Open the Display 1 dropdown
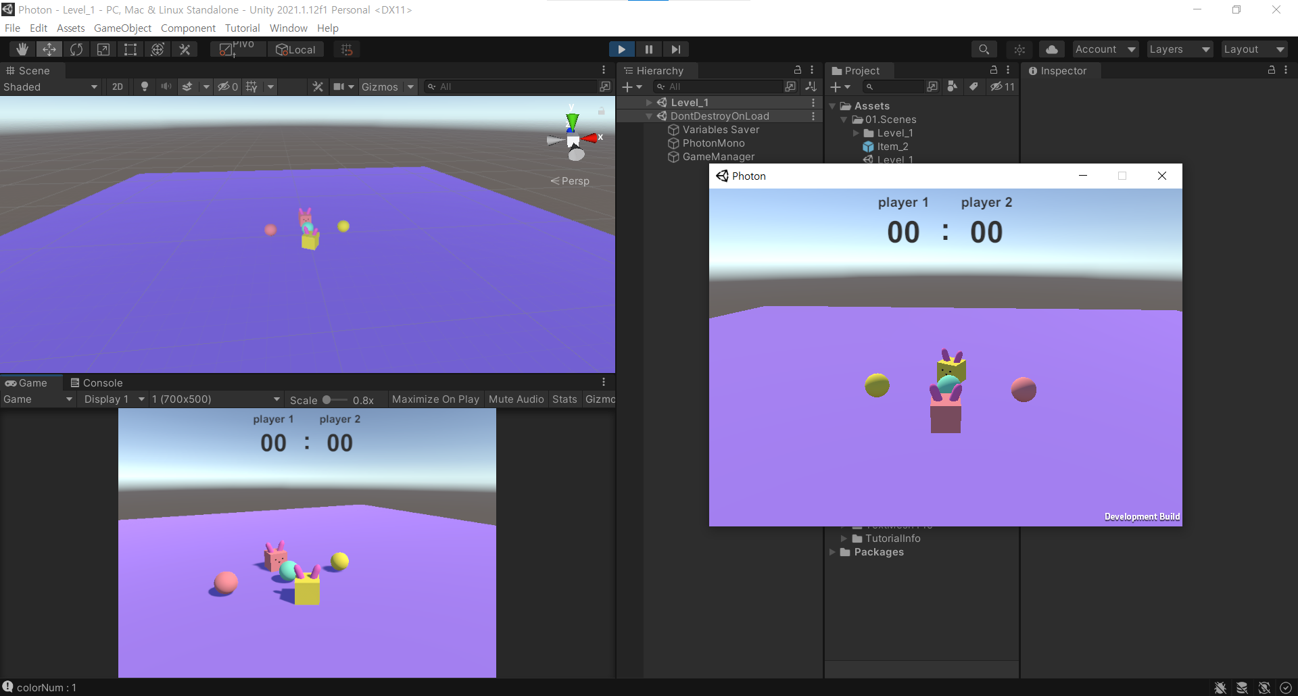The width and height of the screenshot is (1298, 696). [x=114, y=399]
